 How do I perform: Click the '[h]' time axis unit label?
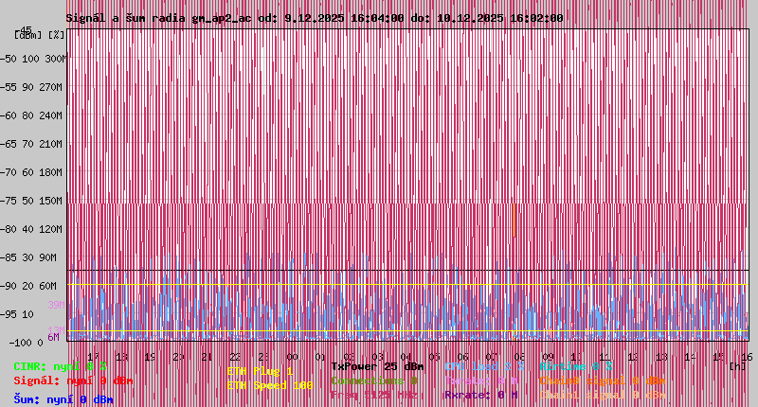[738, 366]
